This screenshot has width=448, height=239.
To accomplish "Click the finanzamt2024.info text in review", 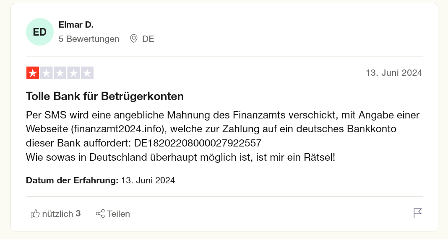I will (118, 129).
